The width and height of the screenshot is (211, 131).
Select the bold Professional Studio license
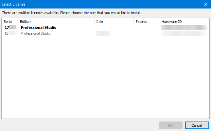pos(38,27)
